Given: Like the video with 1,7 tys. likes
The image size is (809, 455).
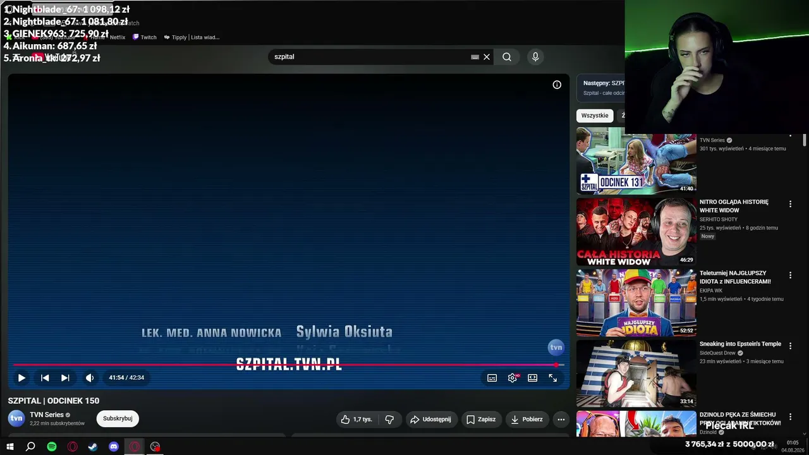Looking at the screenshot, I should [356, 419].
